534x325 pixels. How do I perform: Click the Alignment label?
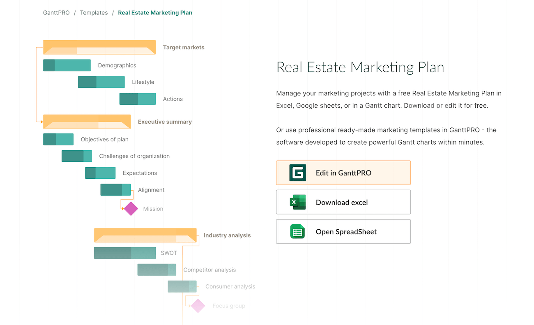151,190
